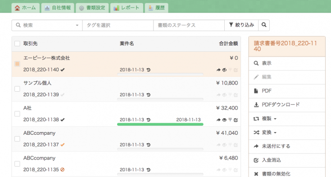This screenshot has height=177, width=331.
Task: Click the eye icon in サンプル個人 row
Action: (224, 95)
